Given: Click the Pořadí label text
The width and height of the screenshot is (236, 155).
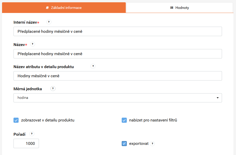Looking at the screenshot, I should tap(20, 134).
